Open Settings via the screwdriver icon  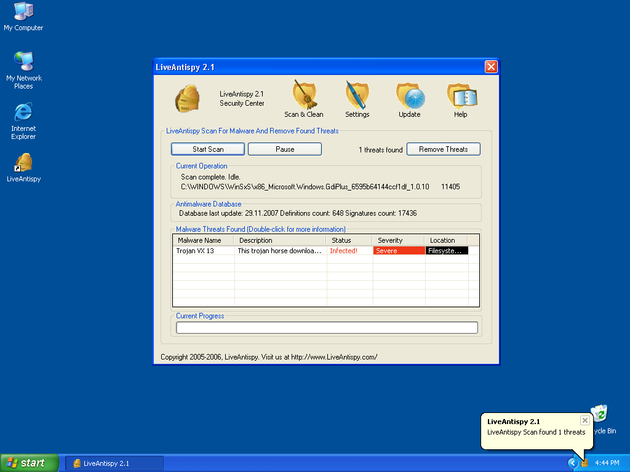(357, 96)
